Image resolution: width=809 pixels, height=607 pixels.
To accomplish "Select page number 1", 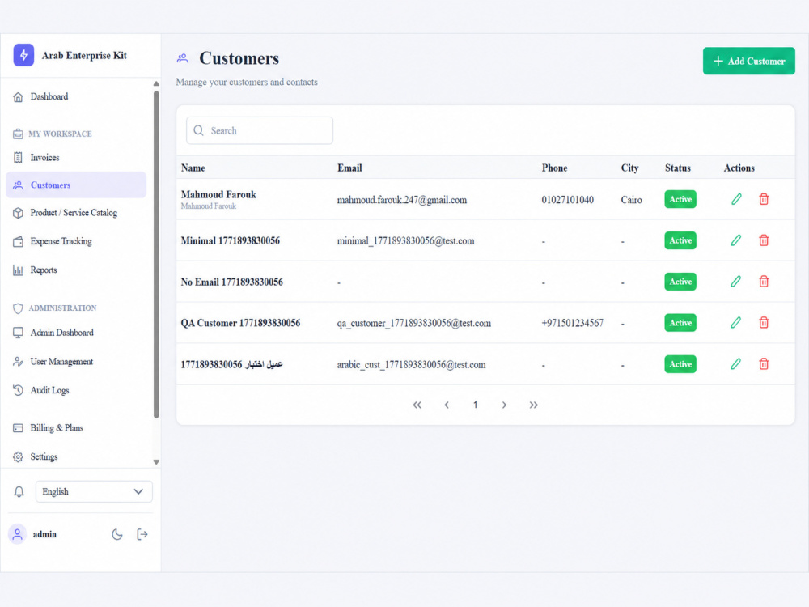I will pyautogui.click(x=475, y=405).
